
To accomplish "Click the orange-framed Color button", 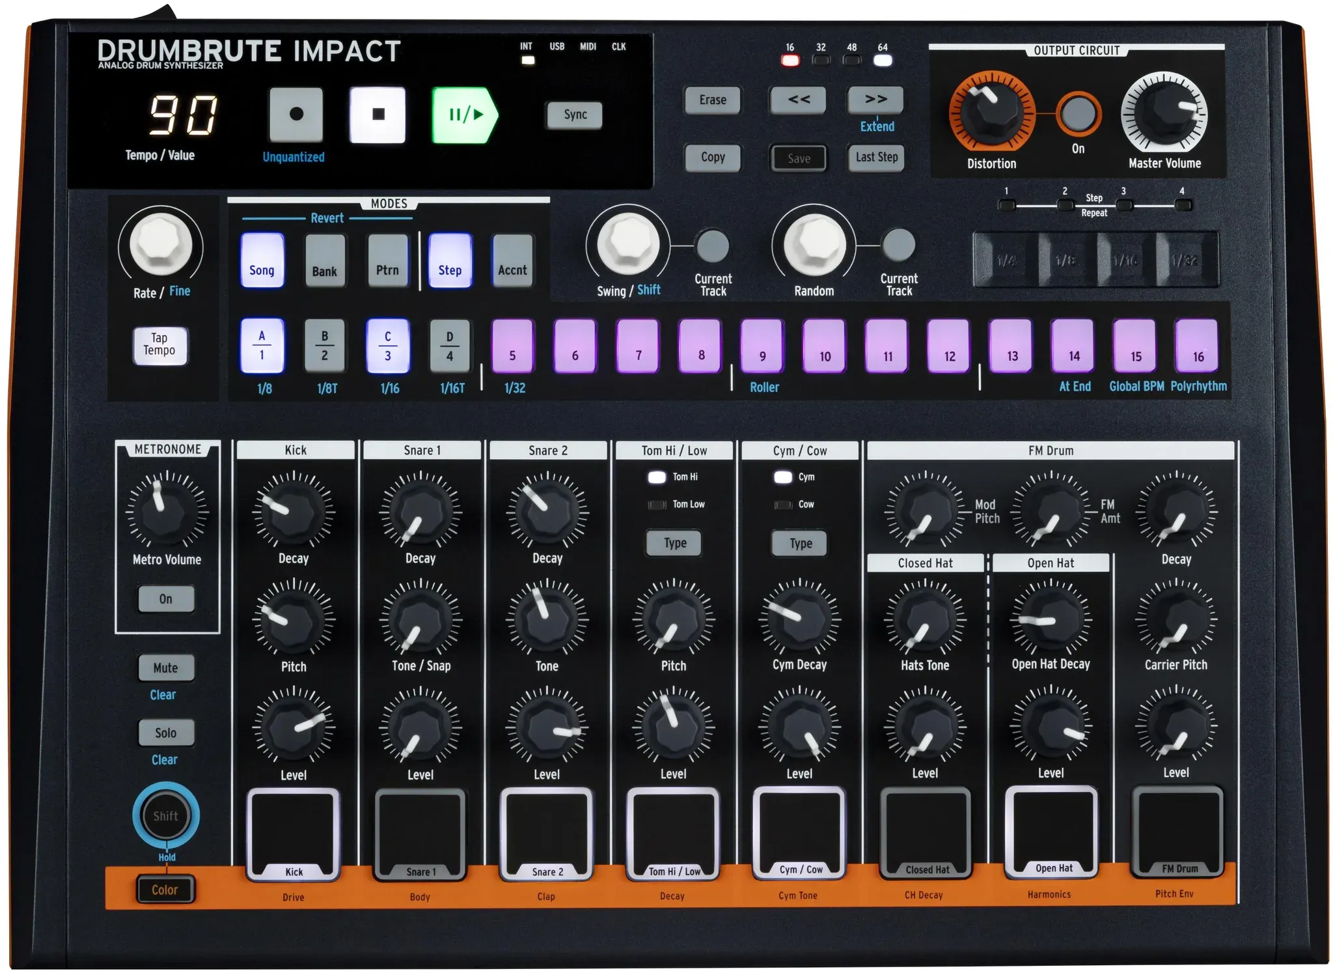I will (x=165, y=890).
